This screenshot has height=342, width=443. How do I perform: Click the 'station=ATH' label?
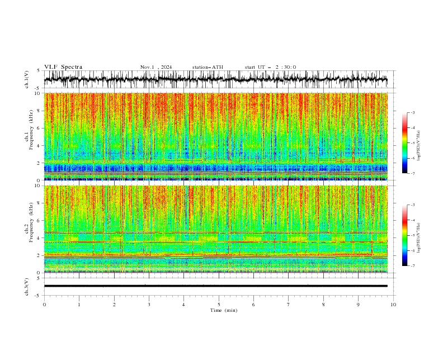pos(208,67)
